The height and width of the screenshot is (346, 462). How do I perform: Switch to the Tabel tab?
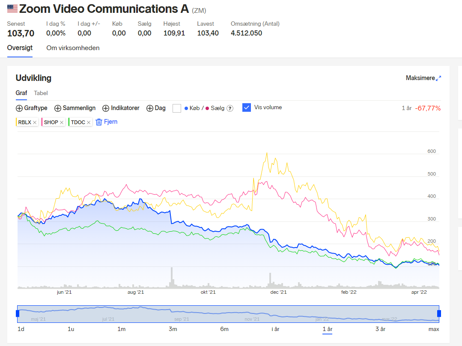(x=41, y=93)
